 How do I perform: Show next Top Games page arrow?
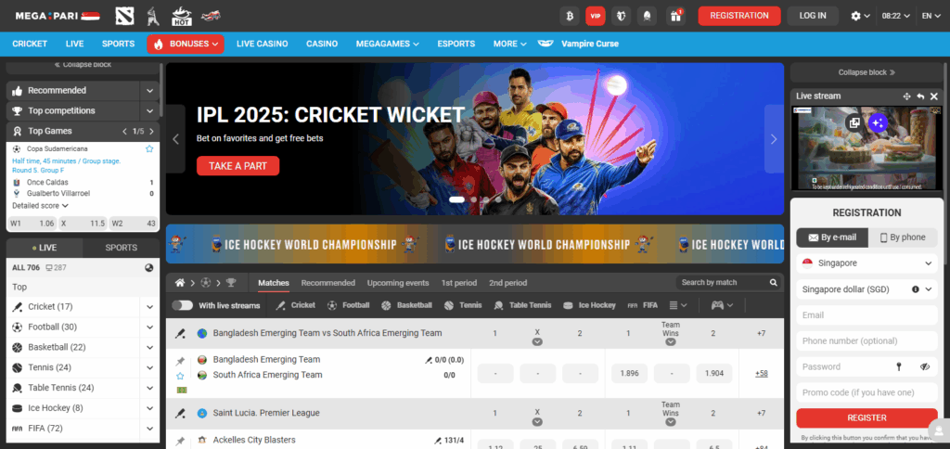click(x=151, y=131)
